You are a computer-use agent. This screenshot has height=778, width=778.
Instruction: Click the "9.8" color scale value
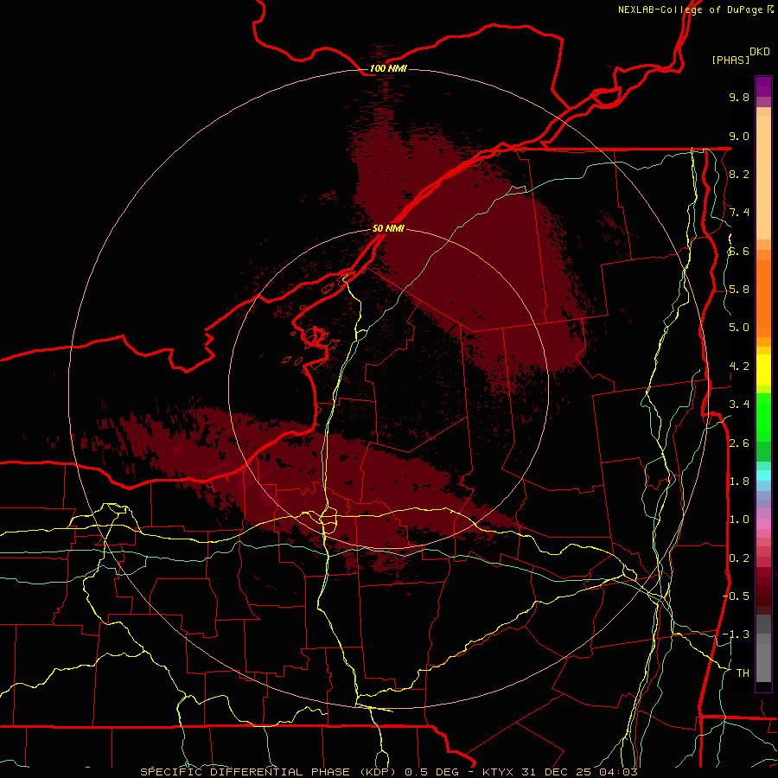[739, 97]
